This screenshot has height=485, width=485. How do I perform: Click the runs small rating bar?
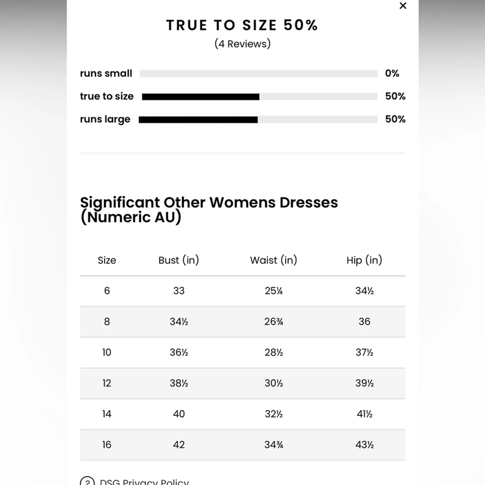(x=259, y=74)
